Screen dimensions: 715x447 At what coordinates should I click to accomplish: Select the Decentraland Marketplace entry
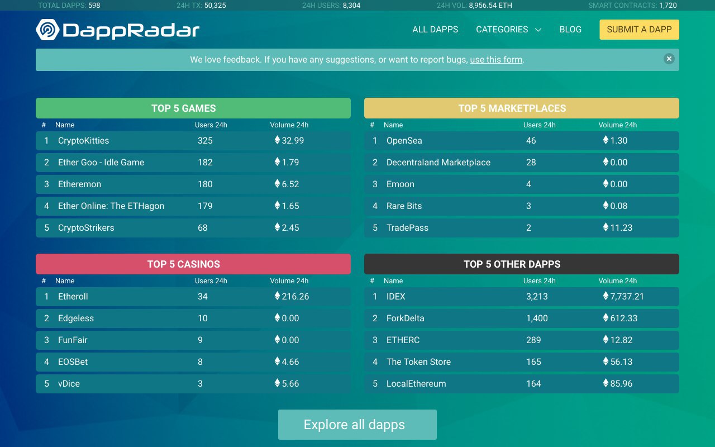click(438, 163)
